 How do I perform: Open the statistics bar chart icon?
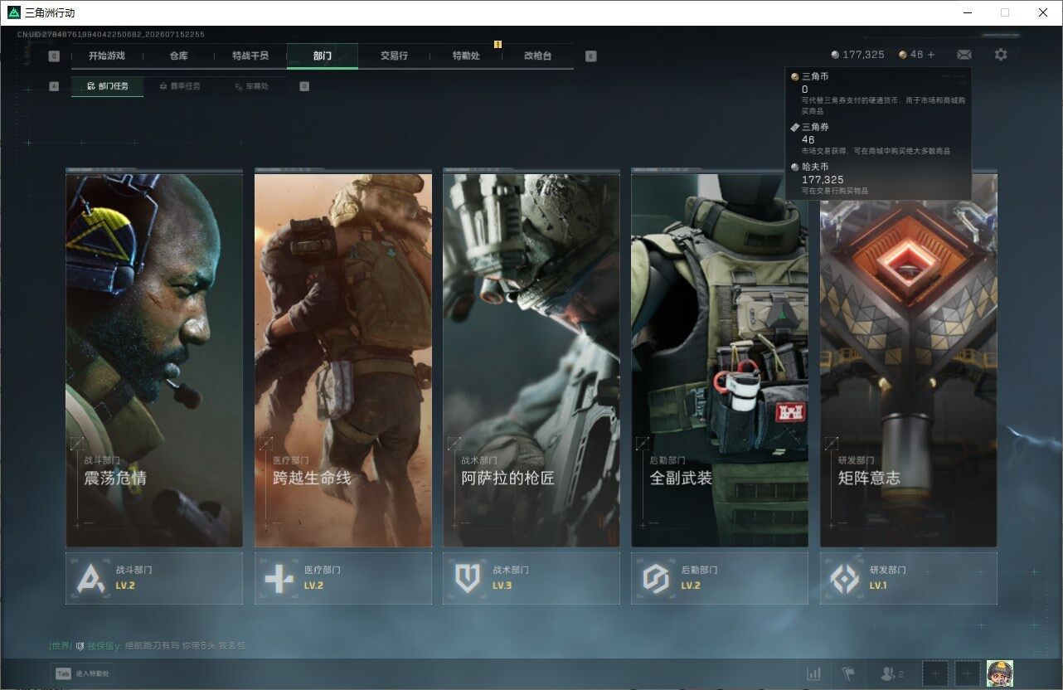(814, 673)
